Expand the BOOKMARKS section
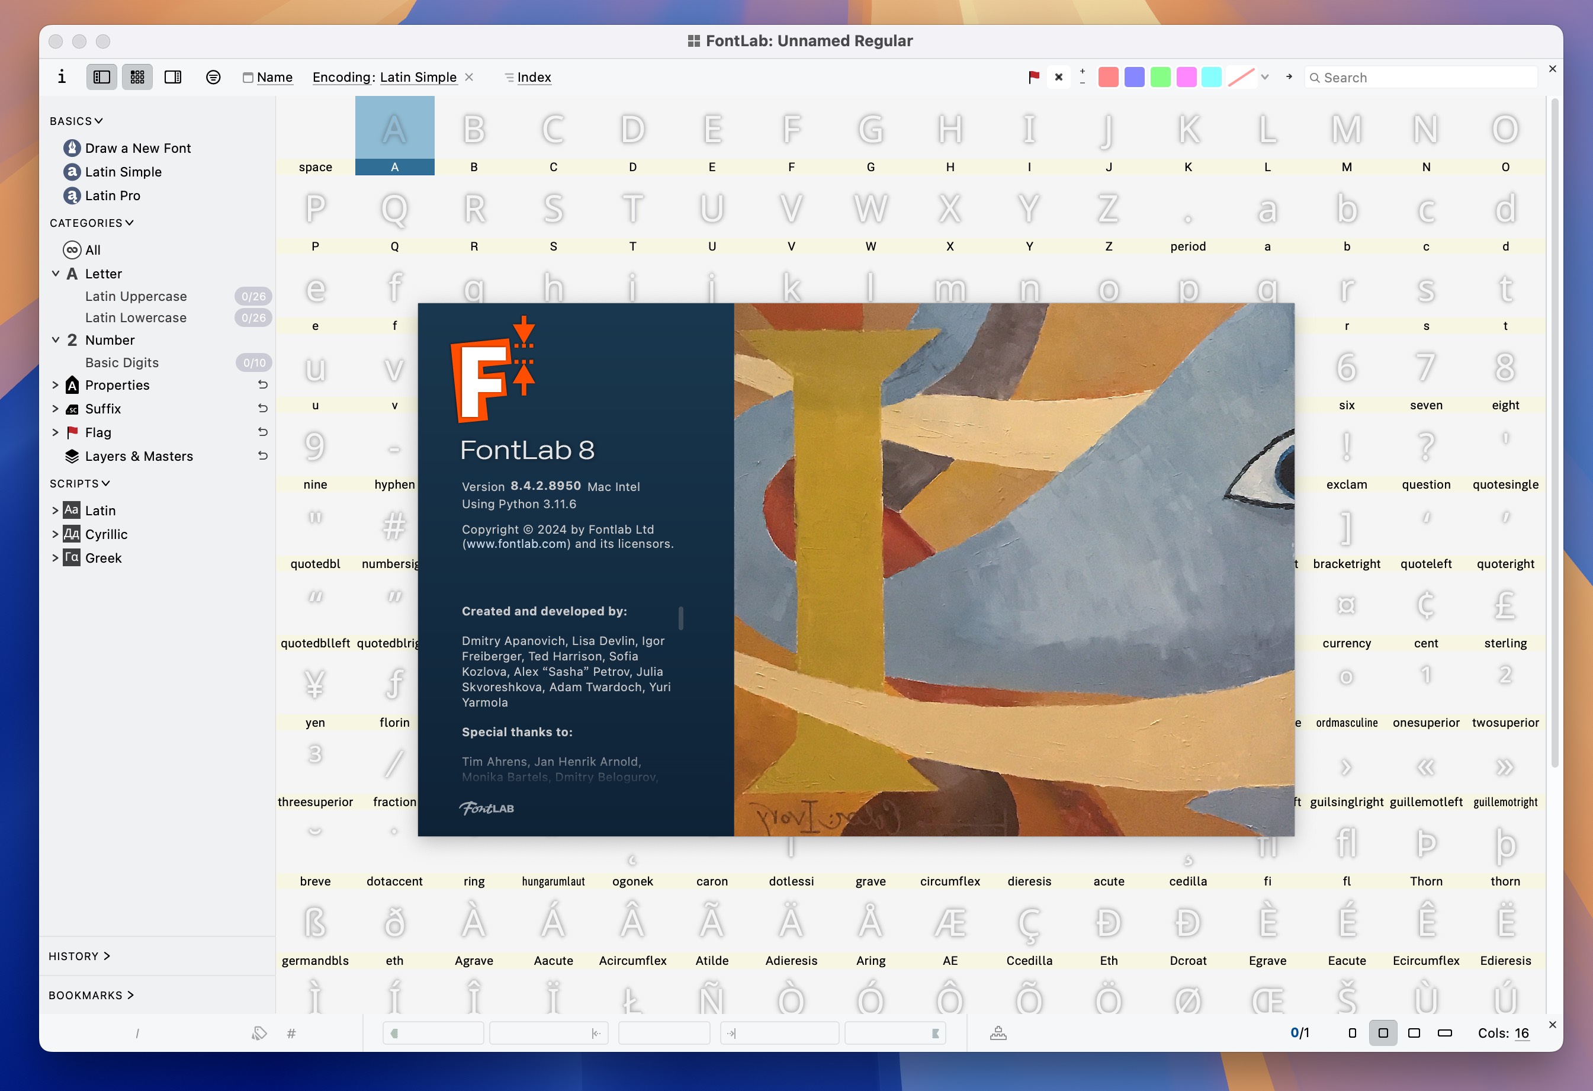Viewport: 1593px width, 1091px height. point(91,996)
